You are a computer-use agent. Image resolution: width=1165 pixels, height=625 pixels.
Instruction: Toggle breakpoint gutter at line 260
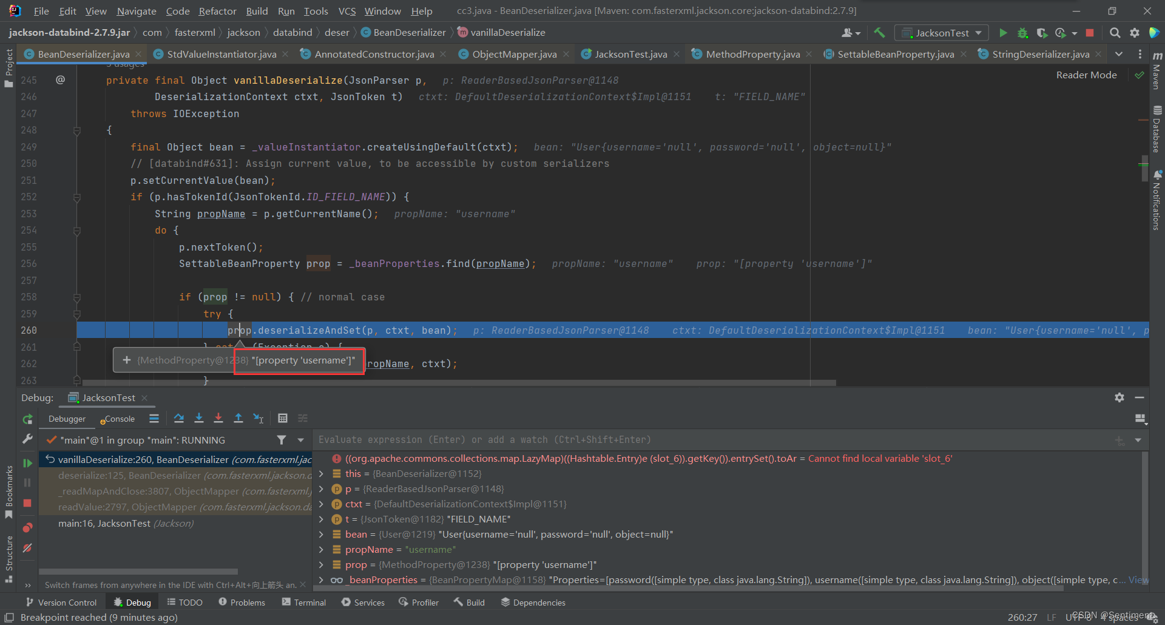(61, 330)
